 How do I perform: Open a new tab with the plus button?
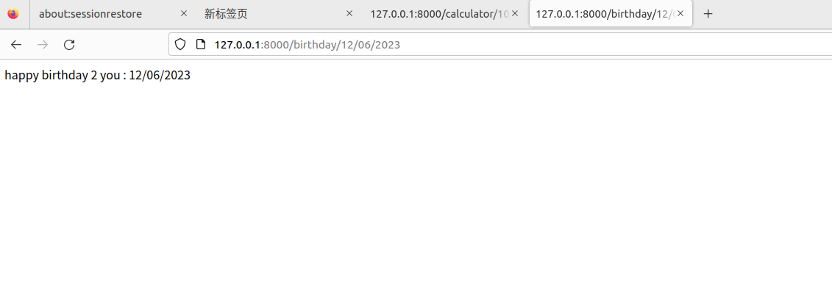[x=708, y=14]
